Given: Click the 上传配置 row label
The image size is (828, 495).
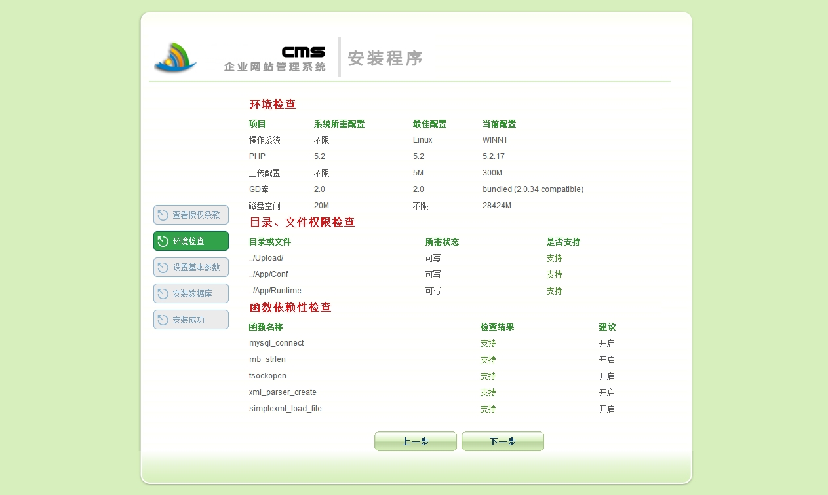Looking at the screenshot, I should click(265, 173).
